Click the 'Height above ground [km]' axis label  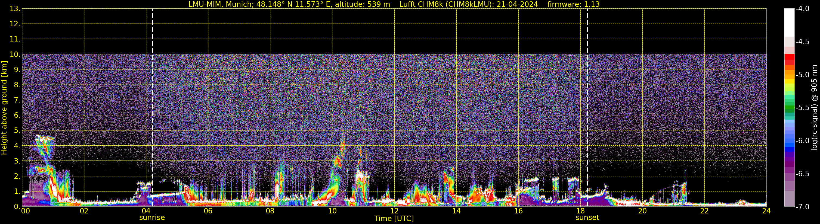pyautogui.click(x=4, y=108)
